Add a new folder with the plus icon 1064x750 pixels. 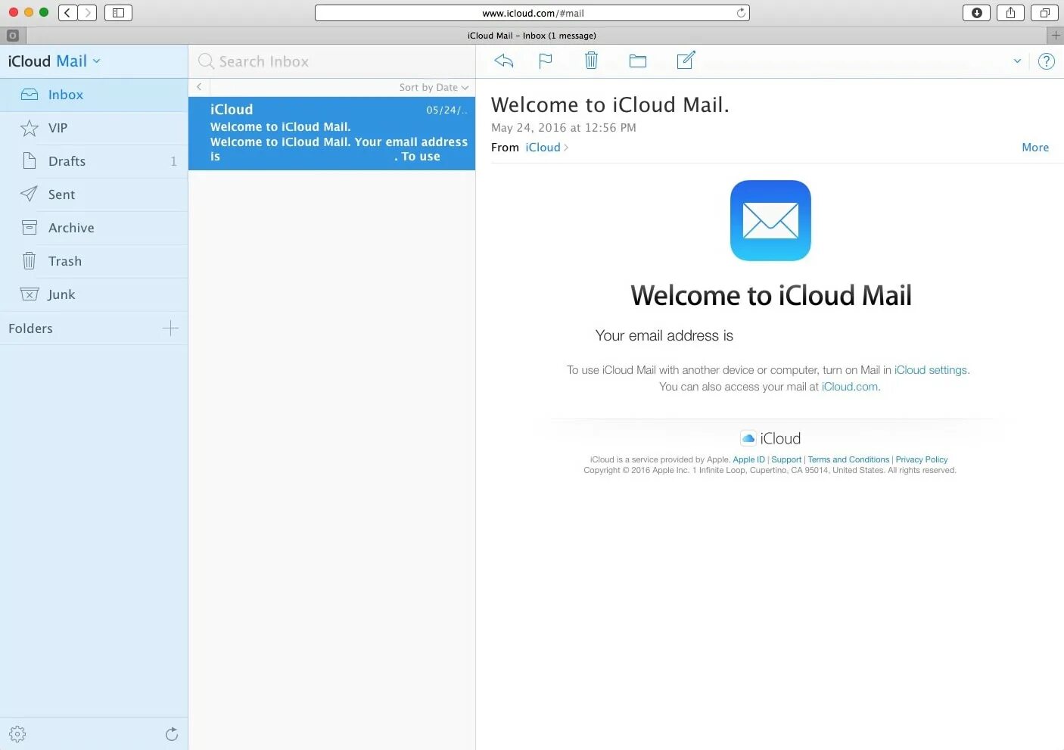click(170, 328)
